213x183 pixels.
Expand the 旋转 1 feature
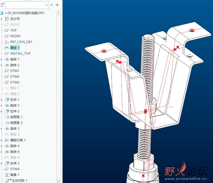2,59
